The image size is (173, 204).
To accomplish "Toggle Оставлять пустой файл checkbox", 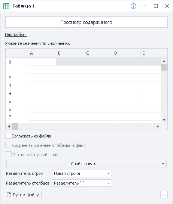I will [9, 154].
